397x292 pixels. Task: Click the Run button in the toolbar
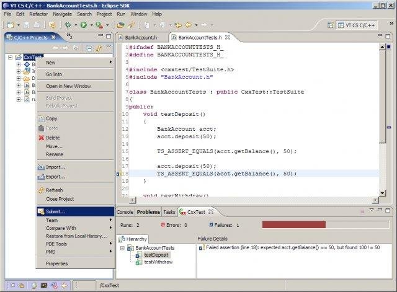point(83,25)
